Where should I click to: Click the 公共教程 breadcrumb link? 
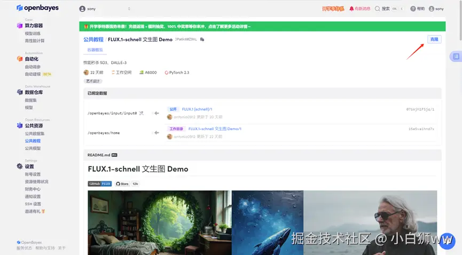tap(93, 39)
